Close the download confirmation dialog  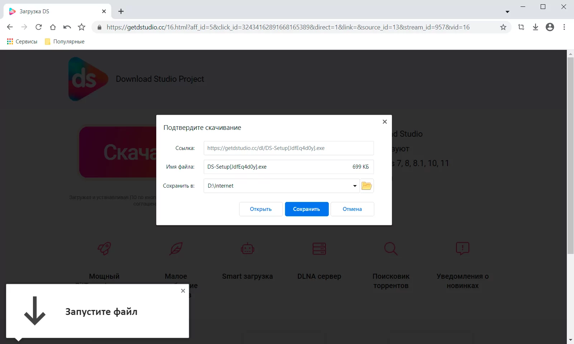[385, 122]
